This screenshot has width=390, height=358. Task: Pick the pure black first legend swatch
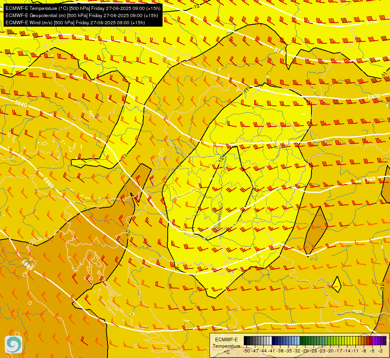245,340
